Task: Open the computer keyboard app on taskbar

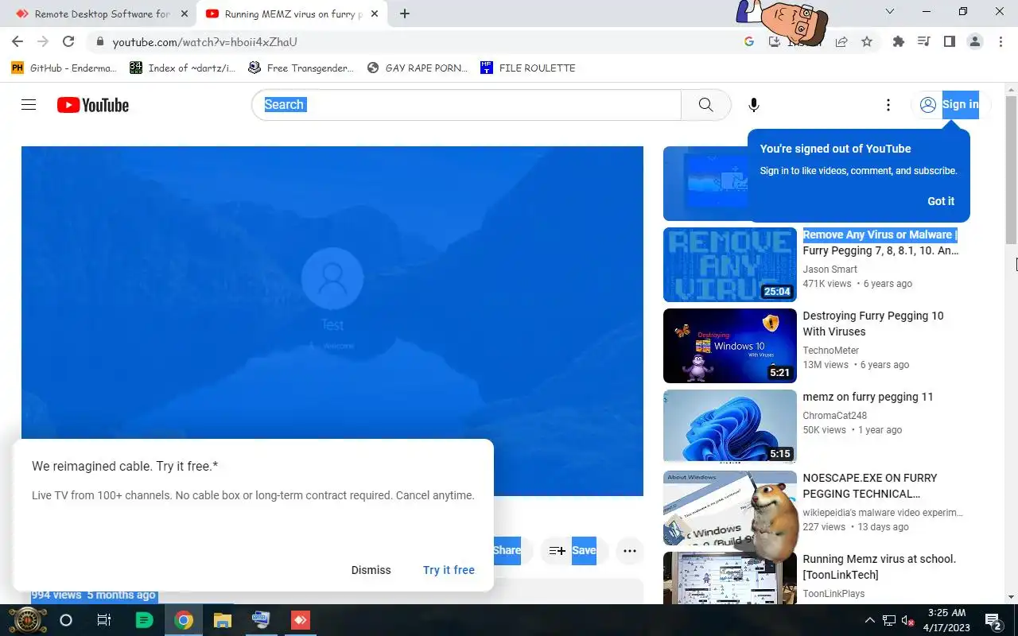Action: tap(261, 620)
